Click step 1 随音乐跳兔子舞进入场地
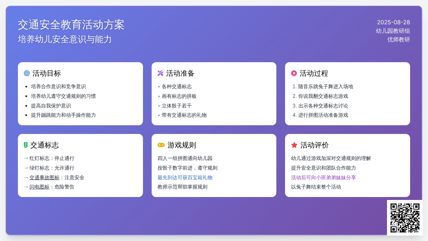Screen dimensions: 428x241 [x=326, y=86]
